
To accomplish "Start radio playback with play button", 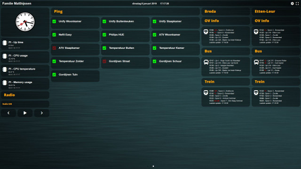I will tap(25, 113).
